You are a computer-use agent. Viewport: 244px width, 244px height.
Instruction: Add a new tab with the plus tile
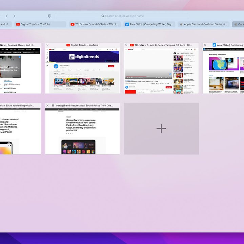161,128
